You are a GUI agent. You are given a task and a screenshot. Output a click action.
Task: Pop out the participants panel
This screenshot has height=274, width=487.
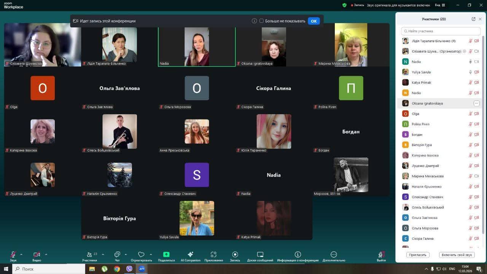click(x=473, y=19)
